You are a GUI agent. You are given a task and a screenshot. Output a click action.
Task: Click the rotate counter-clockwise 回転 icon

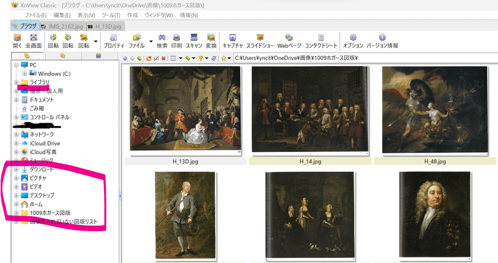(x=54, y=41)
